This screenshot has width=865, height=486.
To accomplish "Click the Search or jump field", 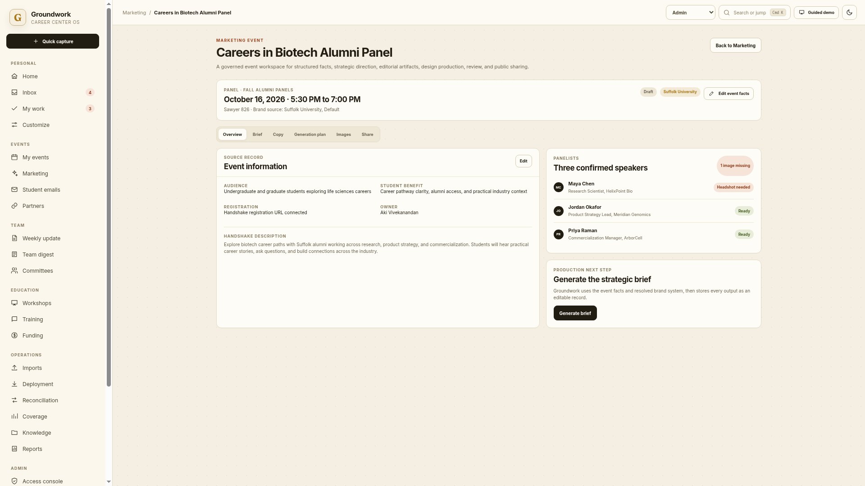I will (x=755, y=13).
